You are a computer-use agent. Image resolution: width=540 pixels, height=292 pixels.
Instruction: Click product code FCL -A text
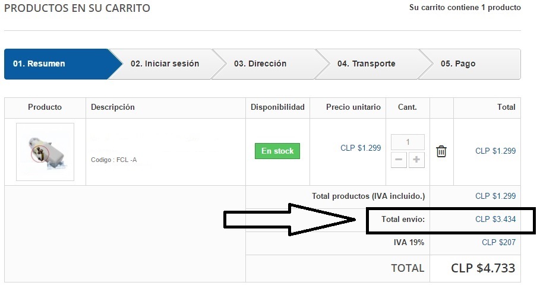pyautogui.click(x=114, y=160)
